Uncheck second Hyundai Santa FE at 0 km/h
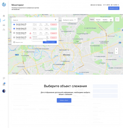Viewport: 123px width, 128px height. point(14,29)
